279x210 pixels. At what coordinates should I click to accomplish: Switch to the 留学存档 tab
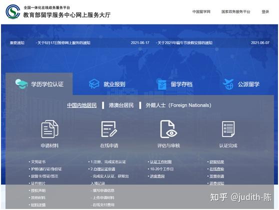pyautogui.click(x=175, y=84)
